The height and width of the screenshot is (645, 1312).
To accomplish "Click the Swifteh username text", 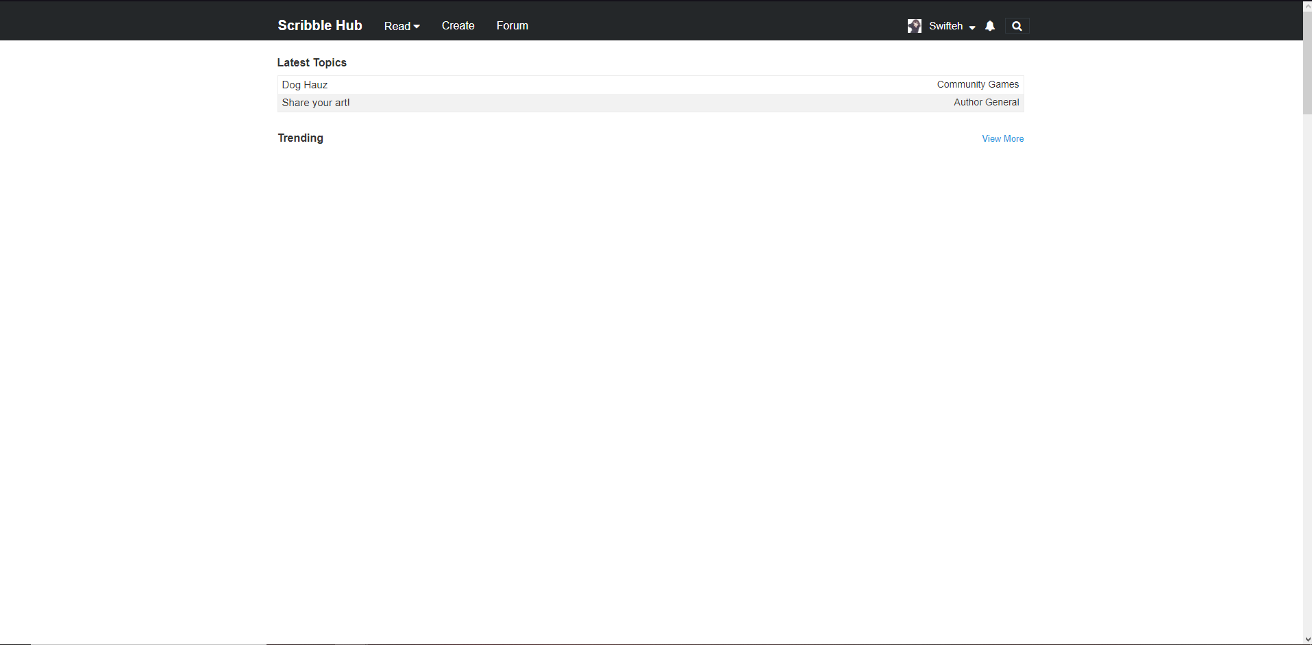I will 945,26.
